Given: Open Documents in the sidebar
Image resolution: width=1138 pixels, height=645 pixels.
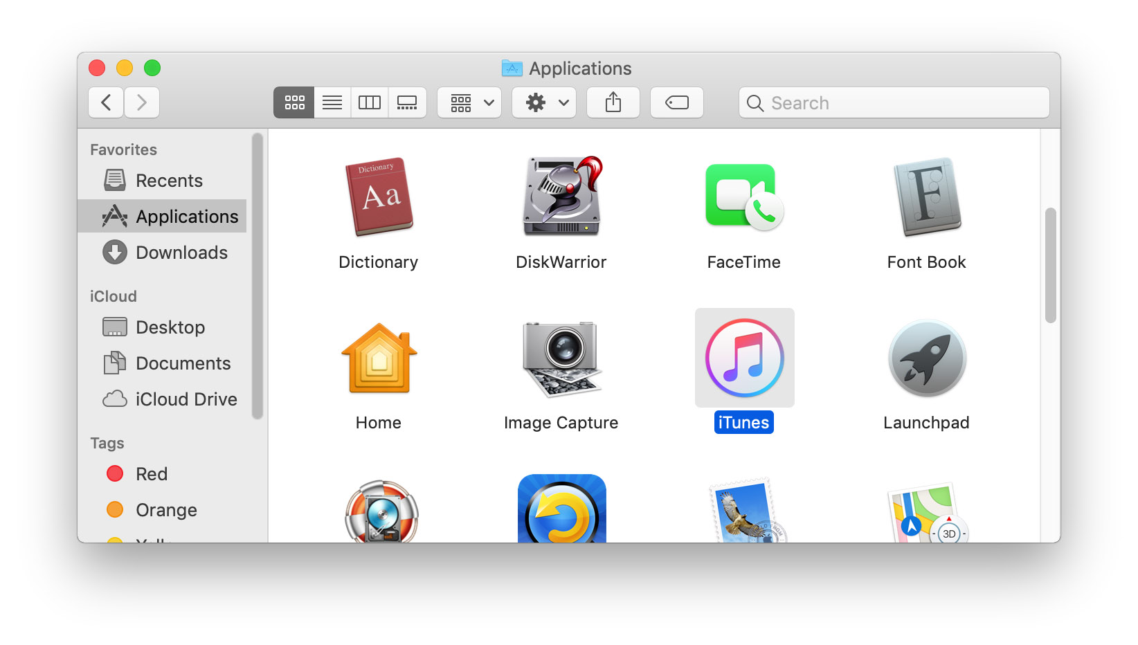Looking at the screenshot, I should click(162, 363).
